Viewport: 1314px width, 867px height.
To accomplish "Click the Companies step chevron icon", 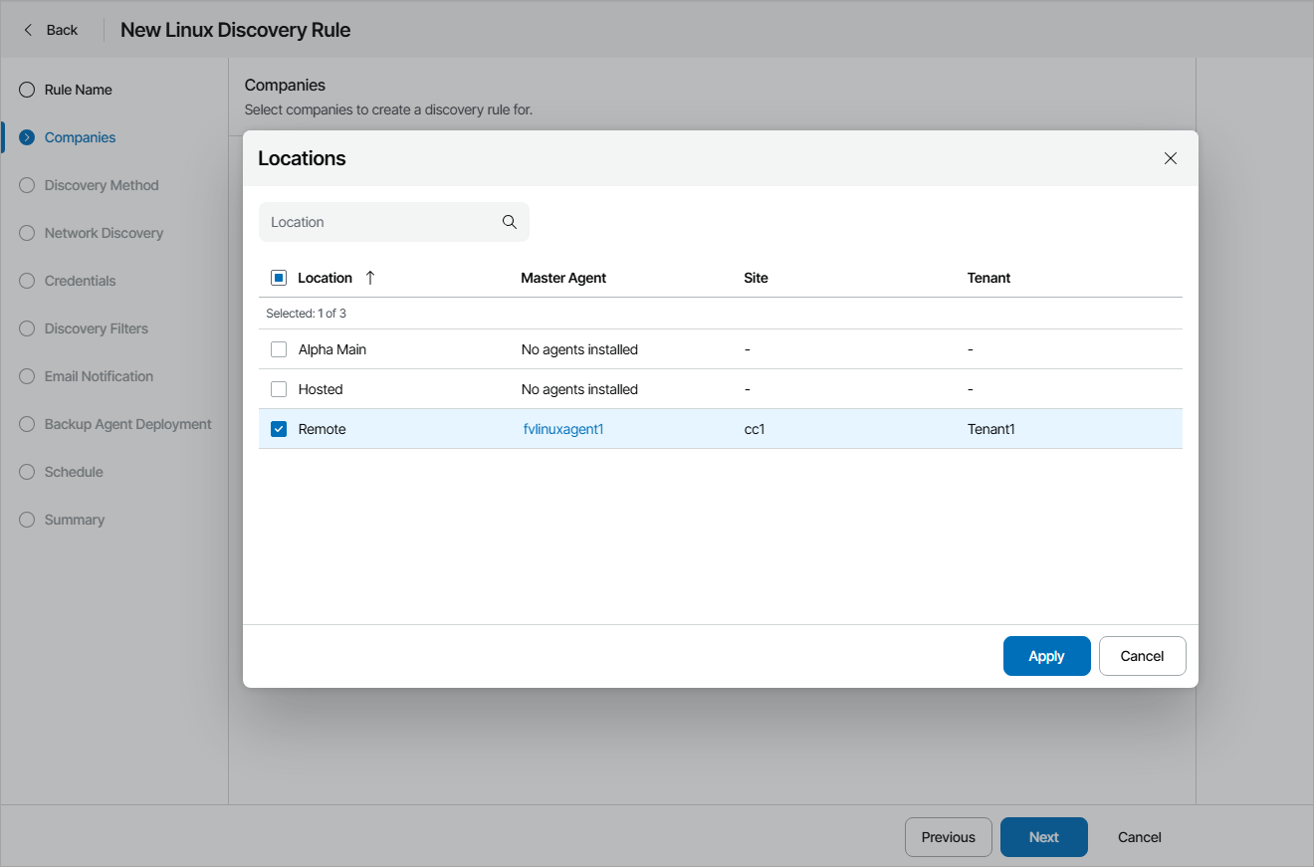I will [27, 137].
